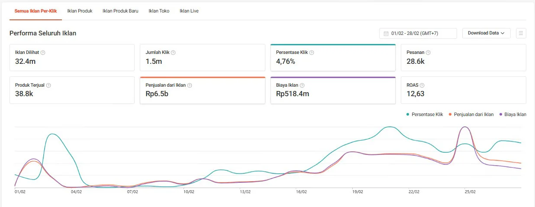This screenshot has height=207, width=535.
Task: Switch to the Iklan Toko tab
Action: tap(159, 11)
